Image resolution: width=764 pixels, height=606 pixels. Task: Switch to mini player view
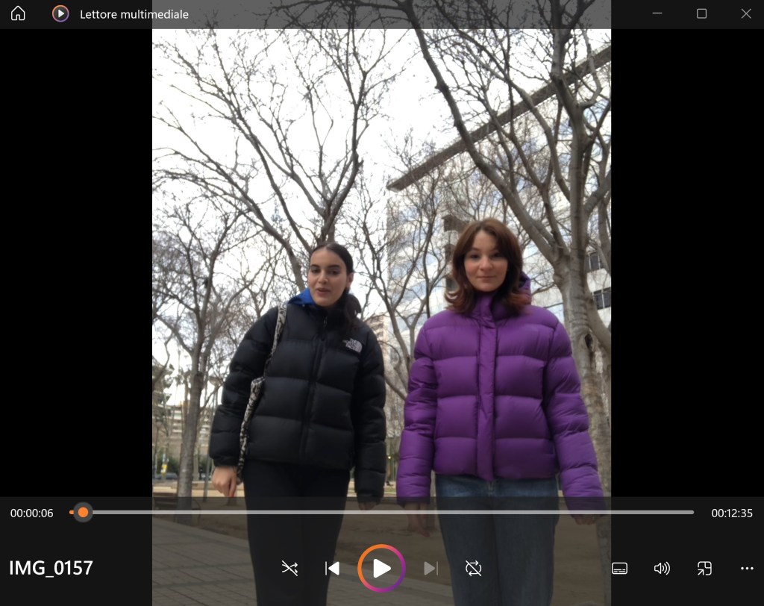704,569
